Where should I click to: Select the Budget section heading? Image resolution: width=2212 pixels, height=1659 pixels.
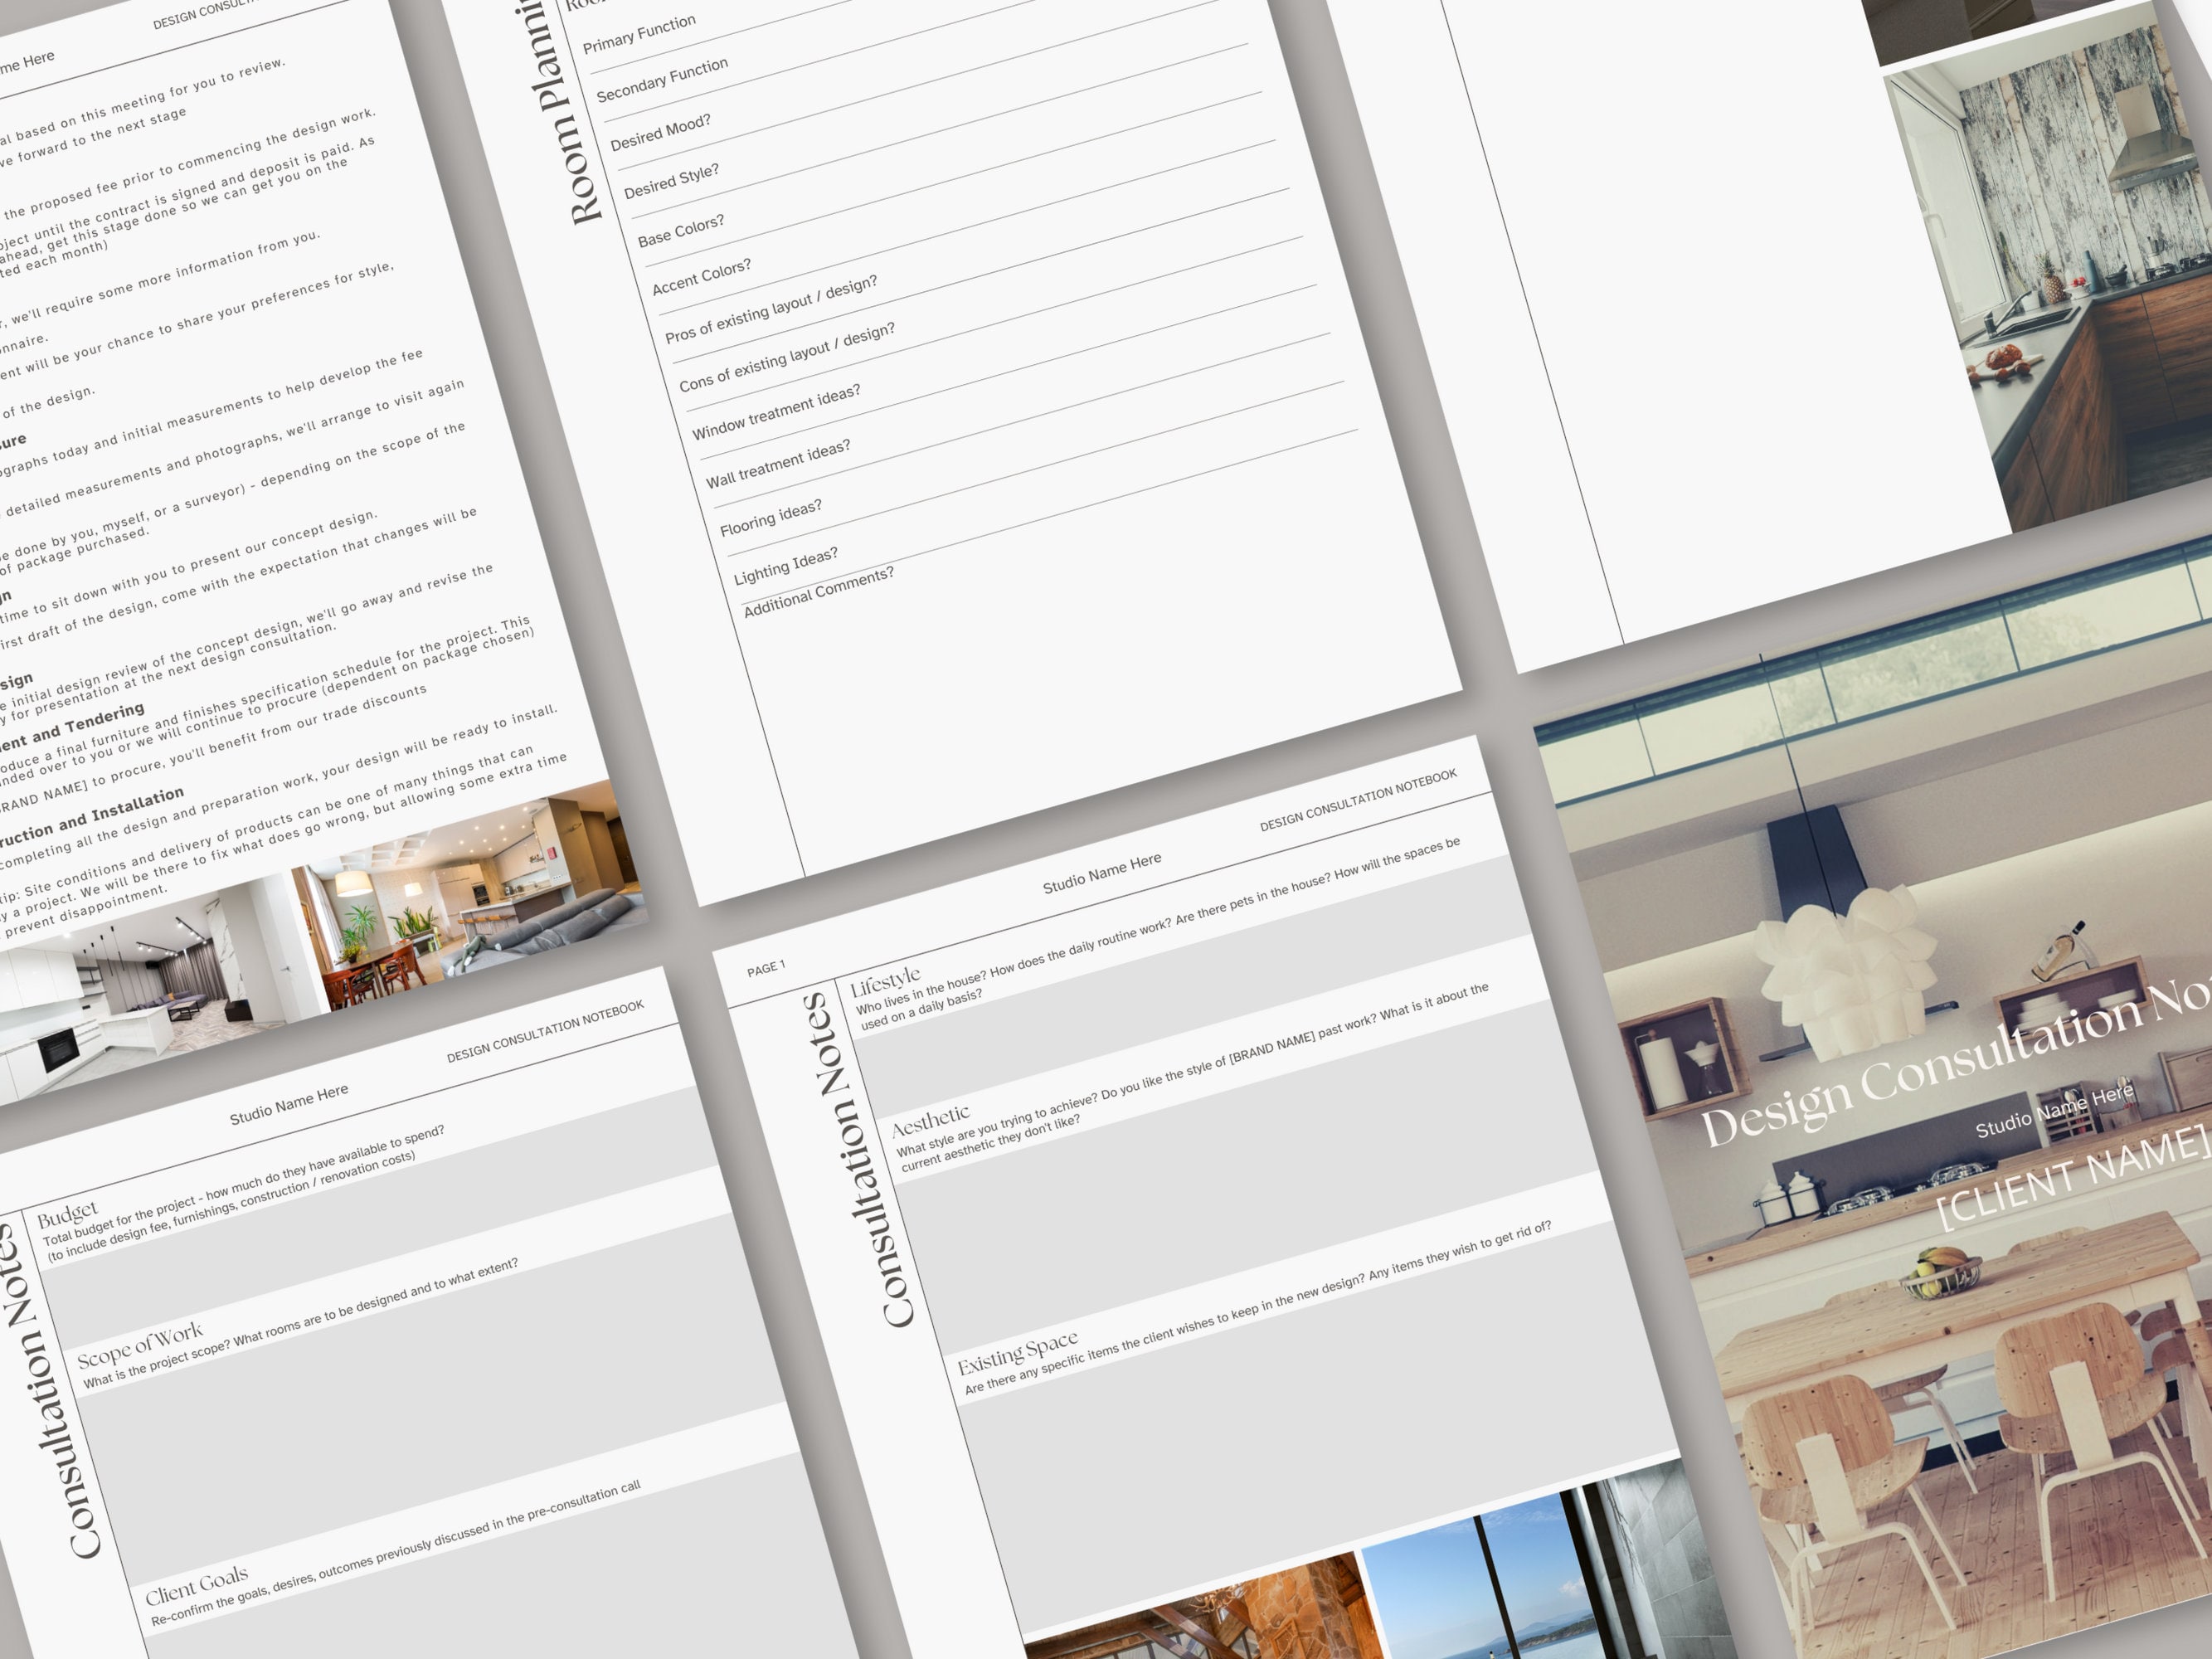(x=68, y=1216)
